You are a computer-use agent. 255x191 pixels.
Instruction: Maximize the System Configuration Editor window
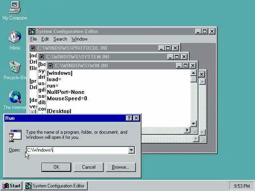pyautogui.click(x=204, y=31)
